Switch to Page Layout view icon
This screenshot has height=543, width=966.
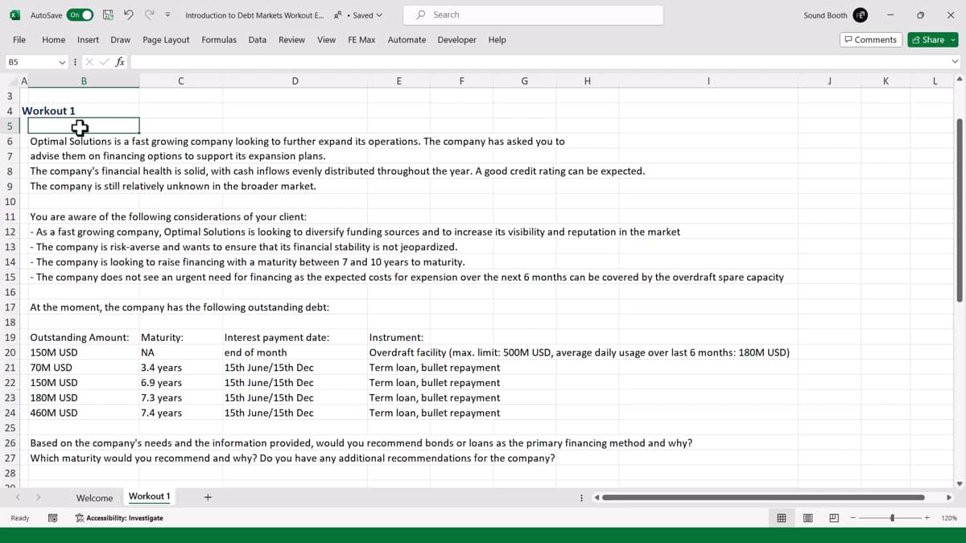pyautogui.click(x=807, y=518)
